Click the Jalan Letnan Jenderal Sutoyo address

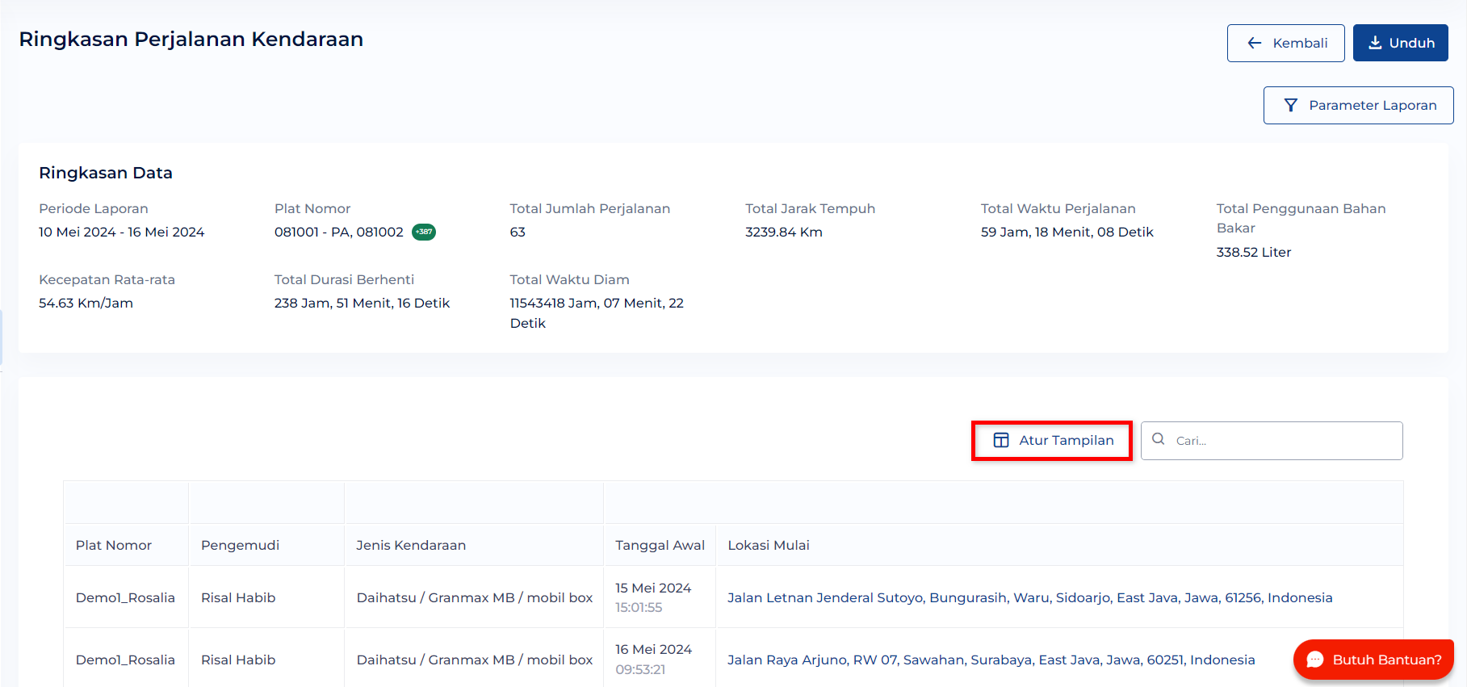(x=1029, y=597)
